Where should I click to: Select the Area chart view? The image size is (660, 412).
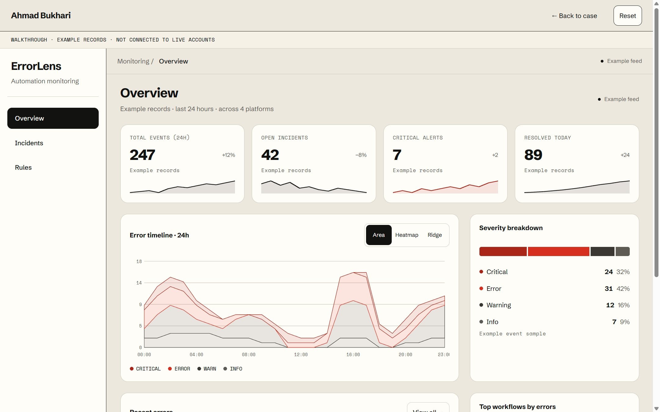pos(379,235)
